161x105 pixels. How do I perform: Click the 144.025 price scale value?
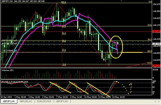(157, 60)
